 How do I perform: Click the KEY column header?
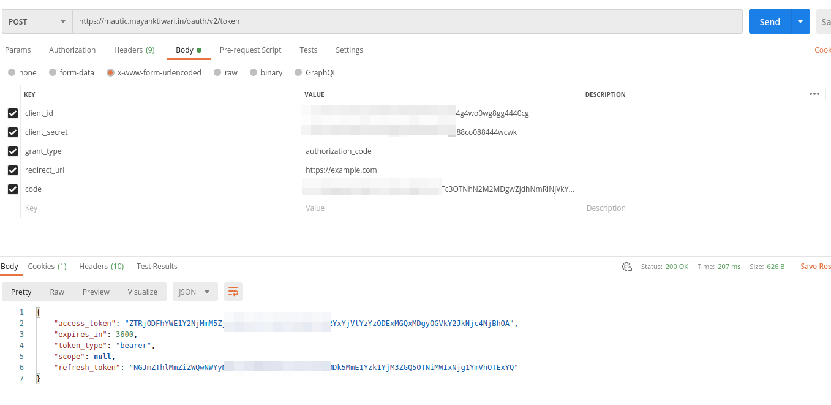tap(29, 94)
